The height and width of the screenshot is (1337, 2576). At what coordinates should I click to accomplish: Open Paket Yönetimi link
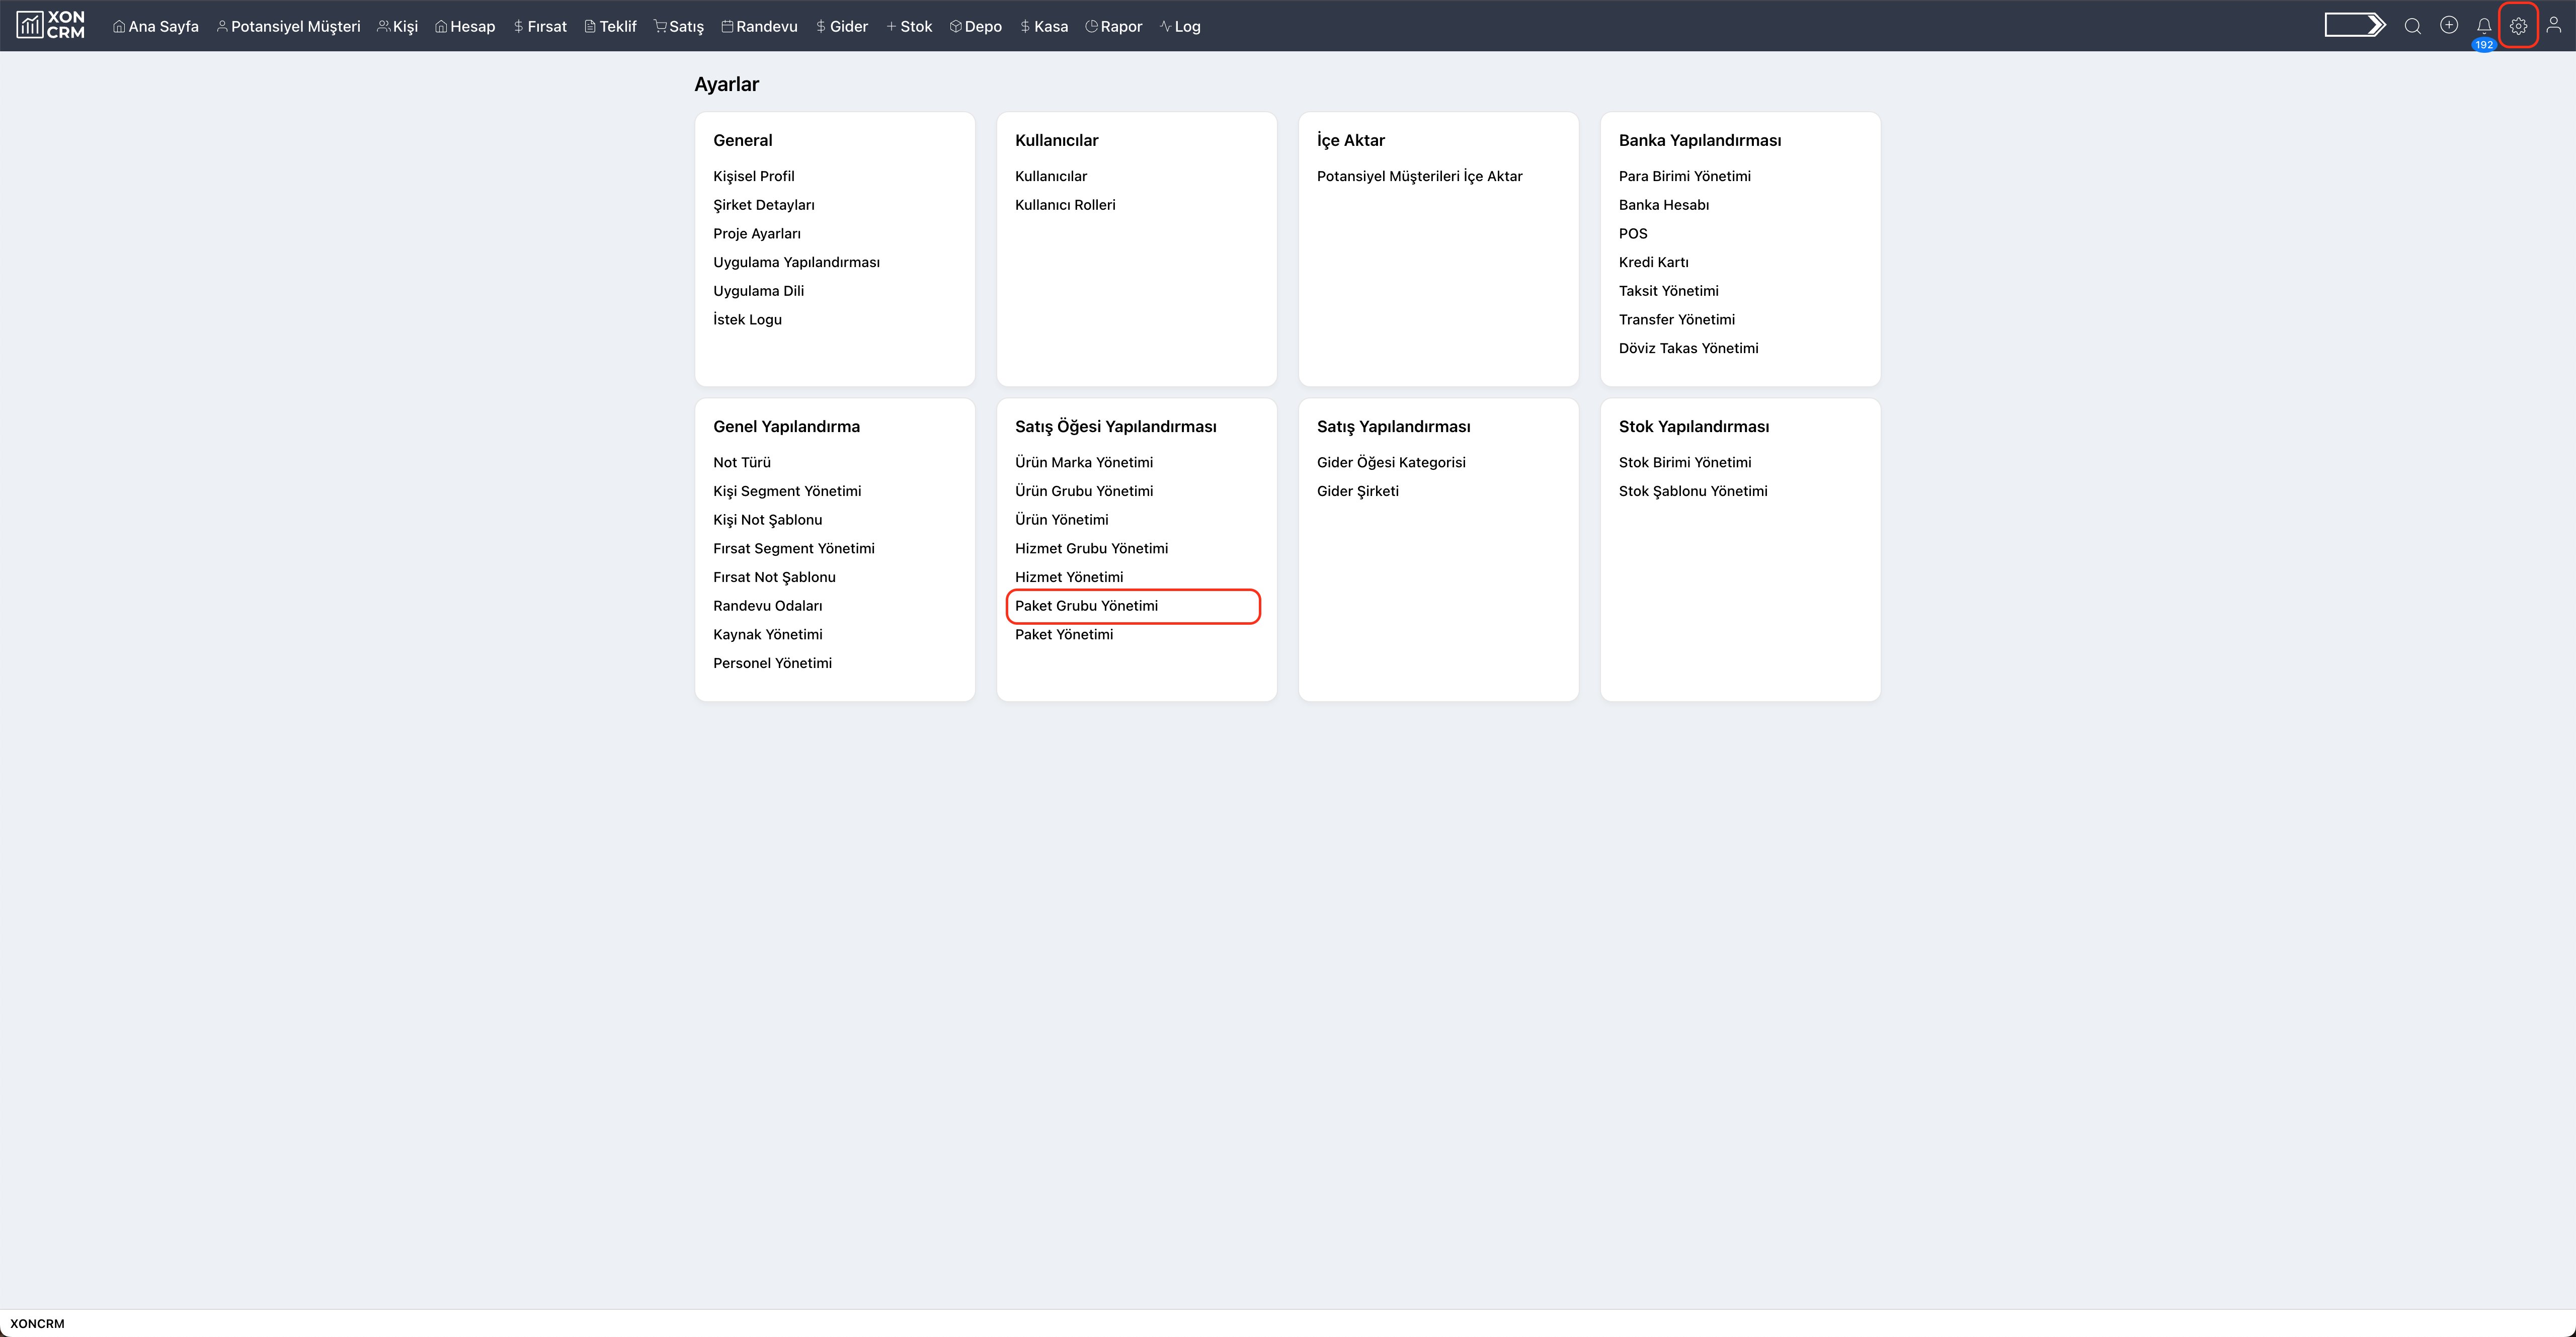1064,635
